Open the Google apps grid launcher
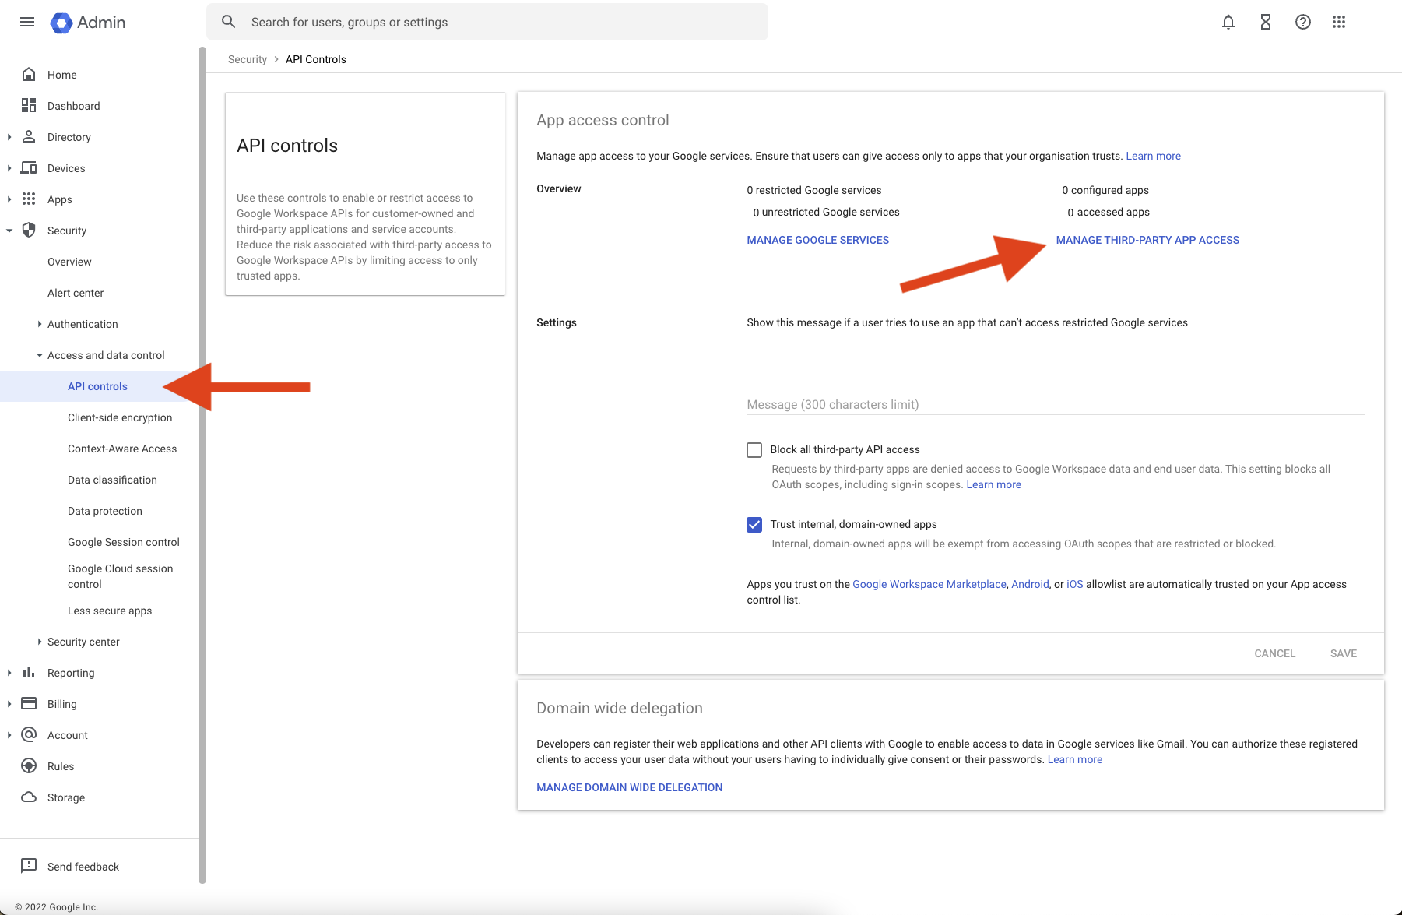The height and width of the screenshot is (915, 1402). pyautogui.click(x=1338, y=22)
